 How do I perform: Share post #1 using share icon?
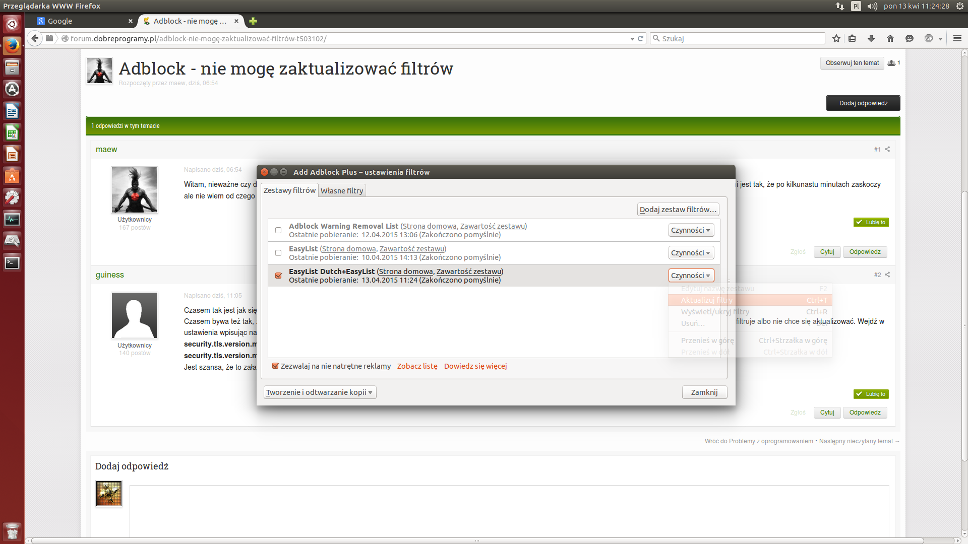(887, 149)
